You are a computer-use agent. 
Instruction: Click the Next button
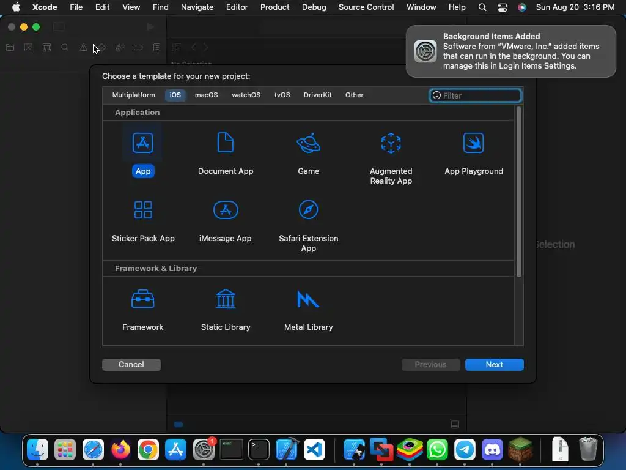pos(494,365)
